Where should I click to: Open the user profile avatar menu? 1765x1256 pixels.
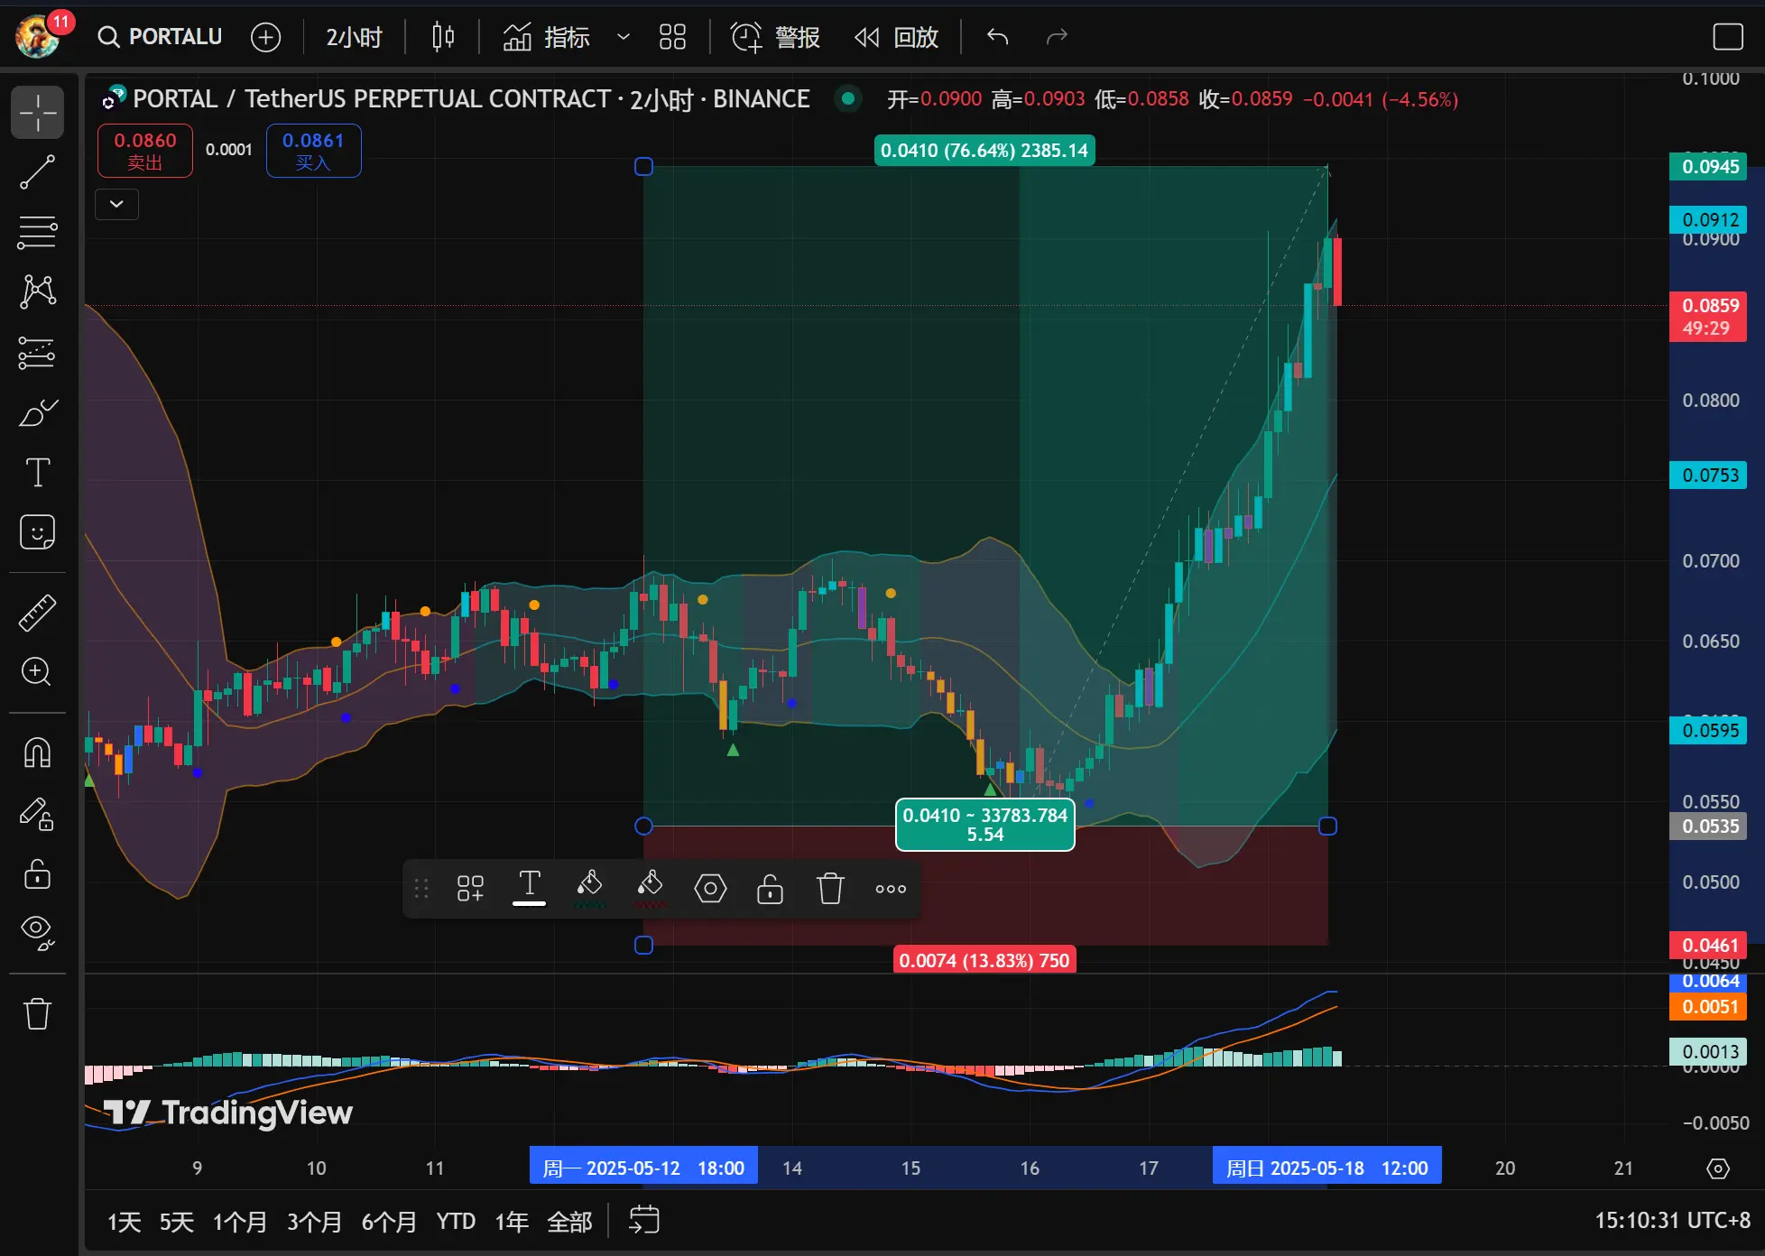tap(38, 36)
